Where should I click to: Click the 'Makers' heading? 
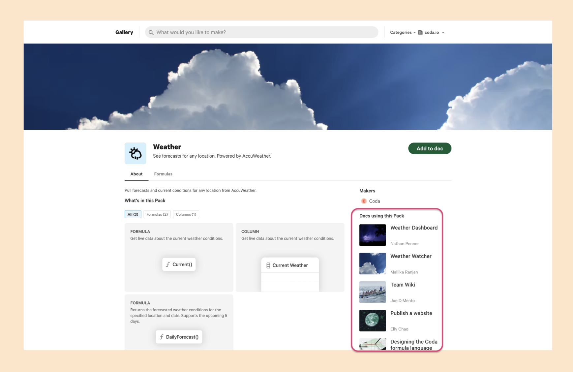point(367,191)
